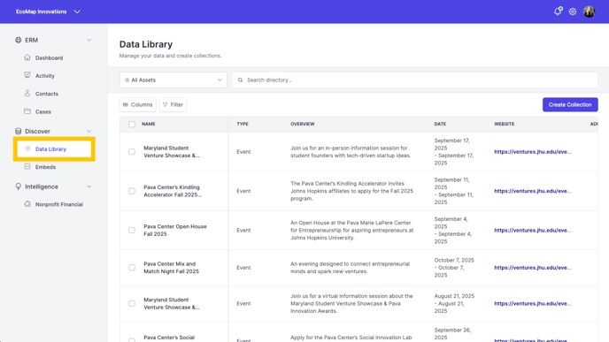Open website link for Open House row

(x=533, y=230)
